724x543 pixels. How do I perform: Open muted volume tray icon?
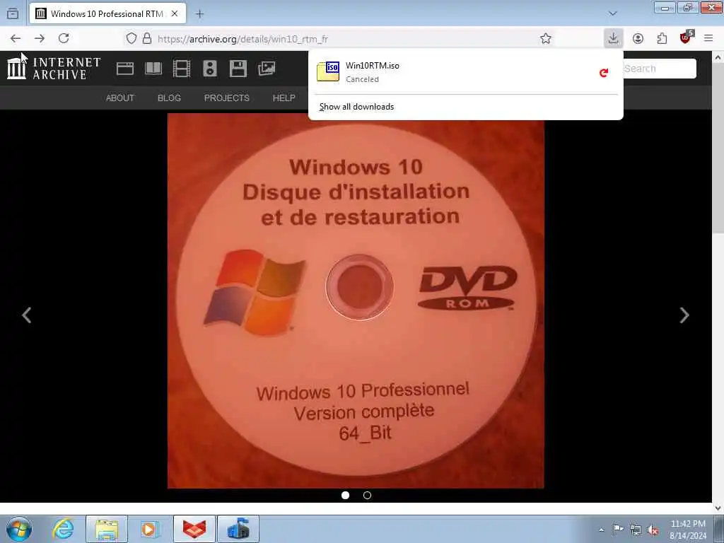pyautogui.click(x=653, y=530)
